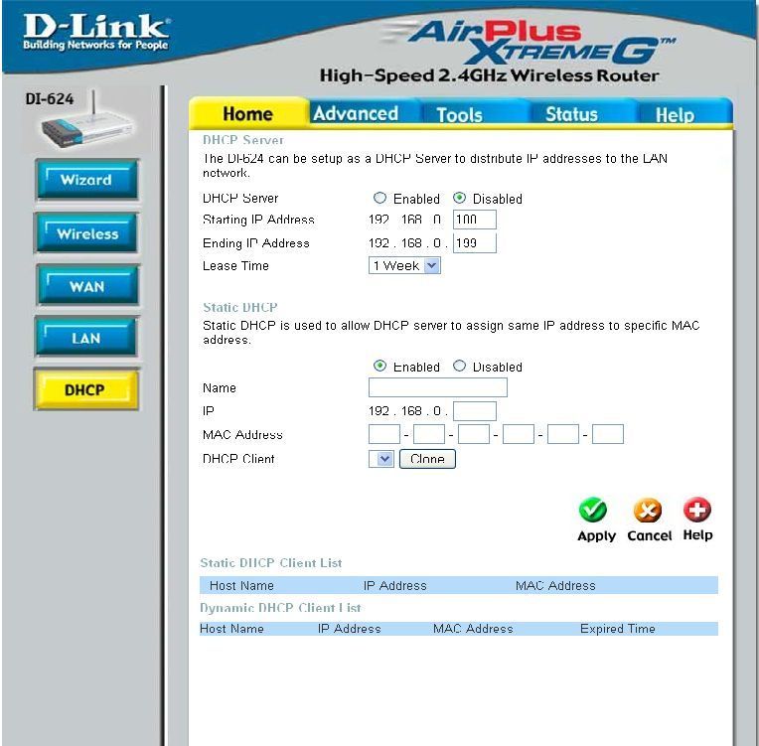Open the Wireless settings button
This screenshot has width=759, height=746.
click(86, 233)
